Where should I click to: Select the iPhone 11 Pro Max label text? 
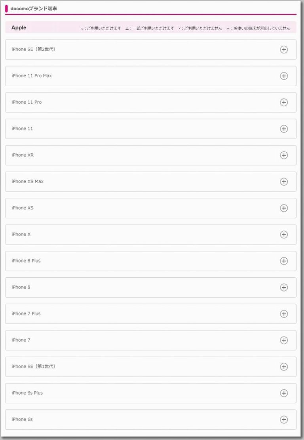coord(32,76)
